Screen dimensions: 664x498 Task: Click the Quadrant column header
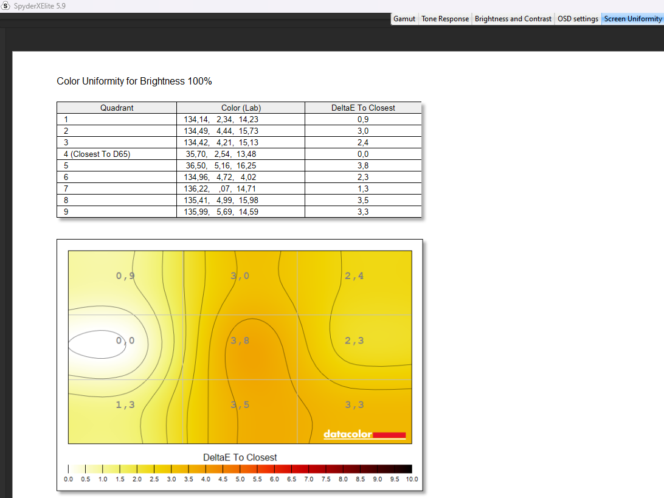pyautogui.click(x=117, y=108)
